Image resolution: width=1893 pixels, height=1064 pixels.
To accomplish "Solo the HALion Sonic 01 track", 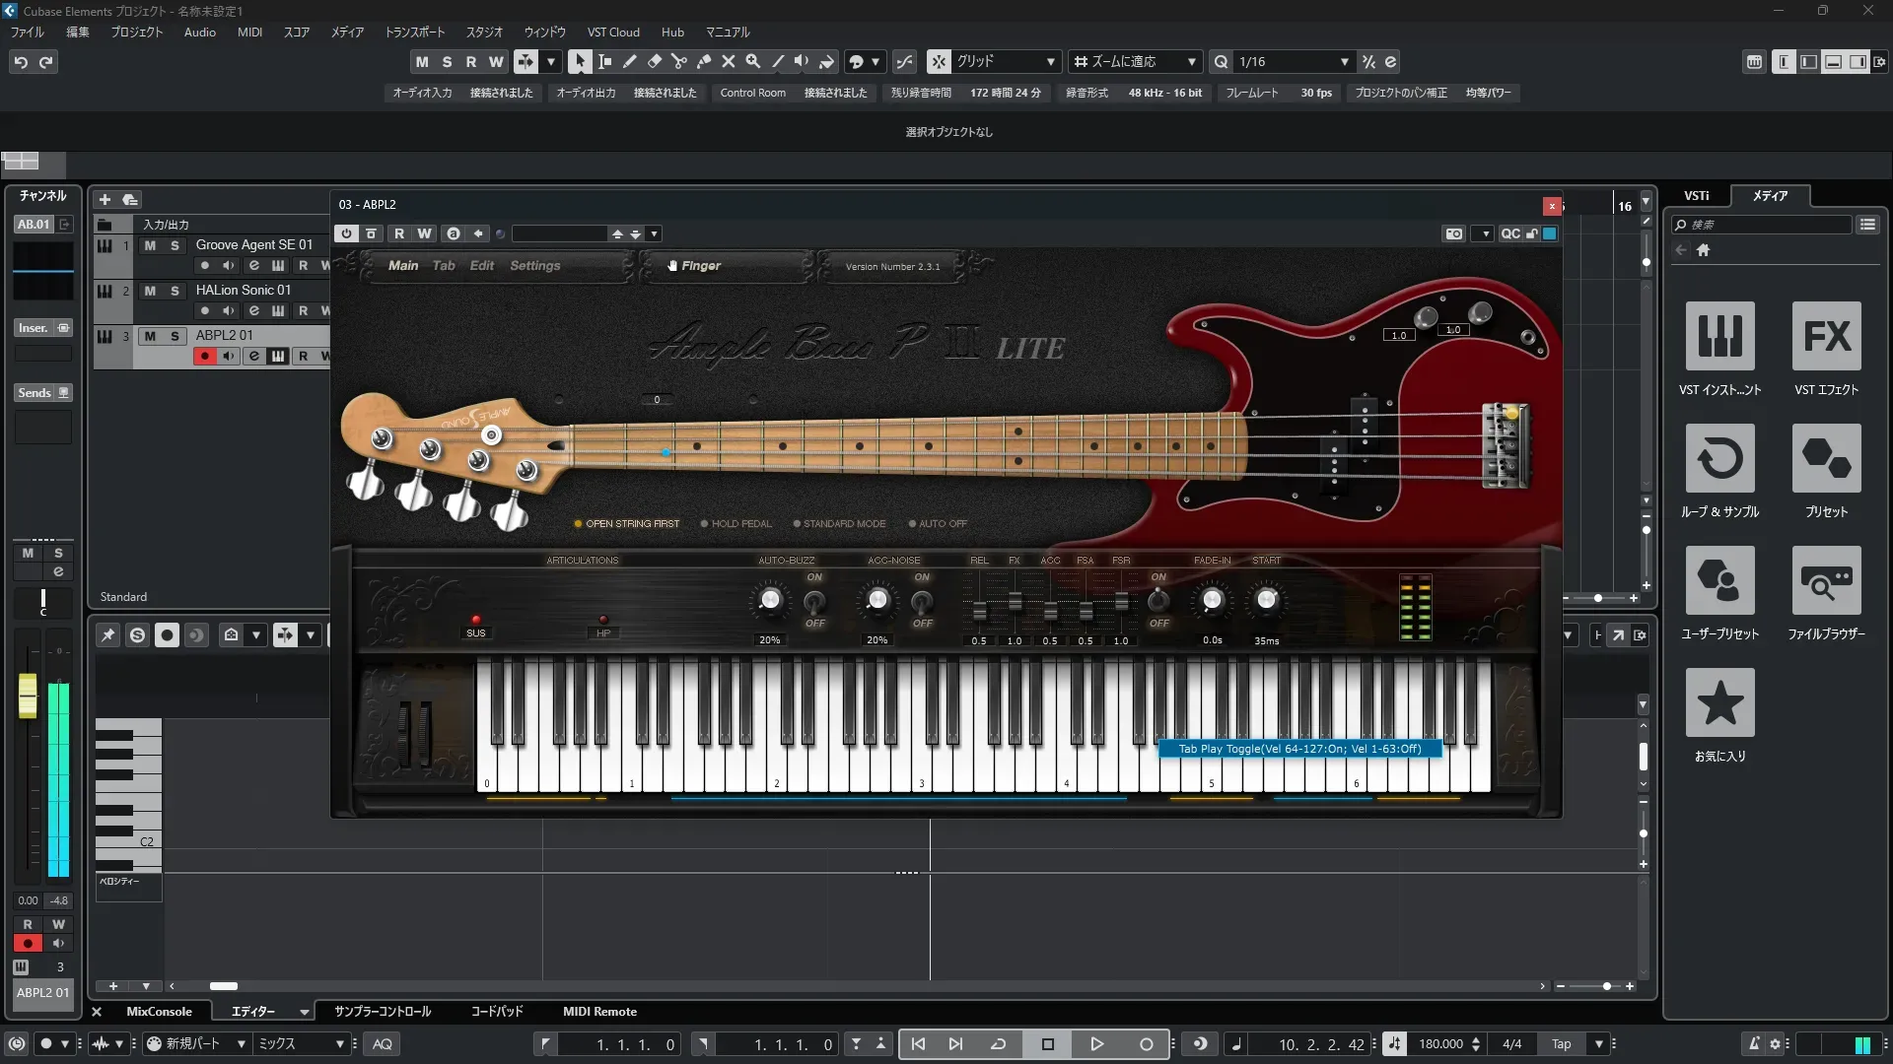I will [x=175, y=291].
